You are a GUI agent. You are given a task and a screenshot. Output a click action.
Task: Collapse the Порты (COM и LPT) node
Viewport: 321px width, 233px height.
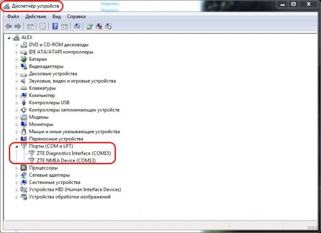click(17, 146)
